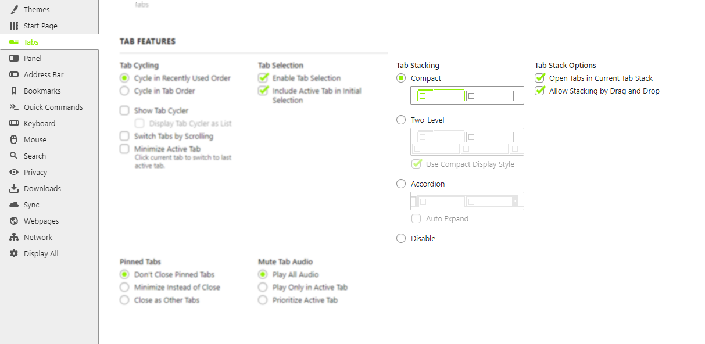The height and width of the screenshot is (344, 705).
Task: Click the Privacy eye icon
Action: tap(14, 172)
